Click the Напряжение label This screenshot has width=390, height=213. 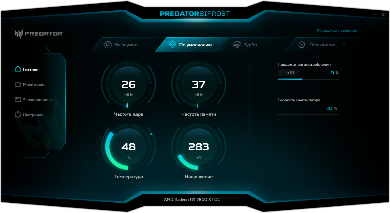point(199,177)
